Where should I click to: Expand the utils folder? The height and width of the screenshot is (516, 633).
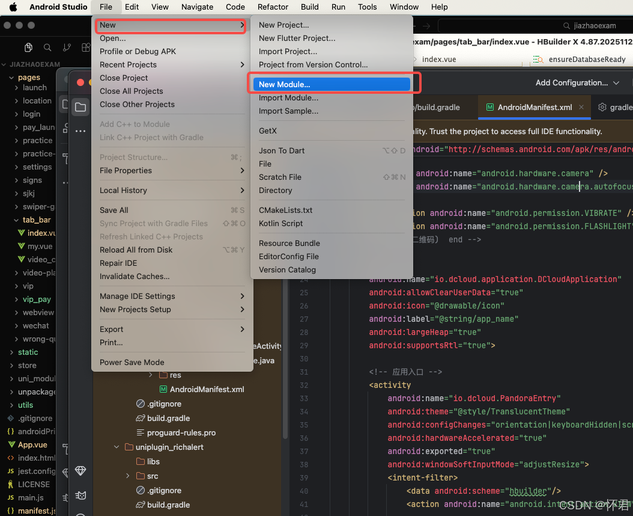click(x=11, y=405)
